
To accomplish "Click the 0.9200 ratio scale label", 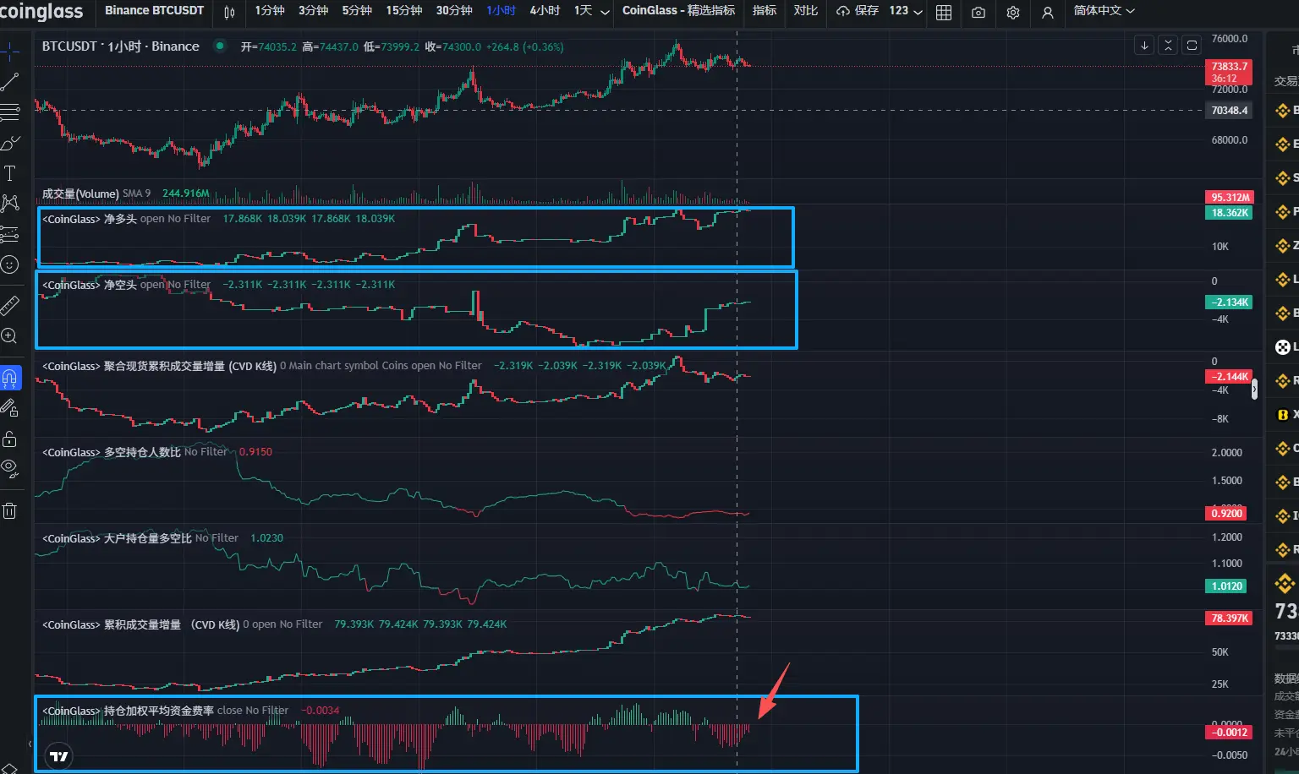I will click(1227, 514).
